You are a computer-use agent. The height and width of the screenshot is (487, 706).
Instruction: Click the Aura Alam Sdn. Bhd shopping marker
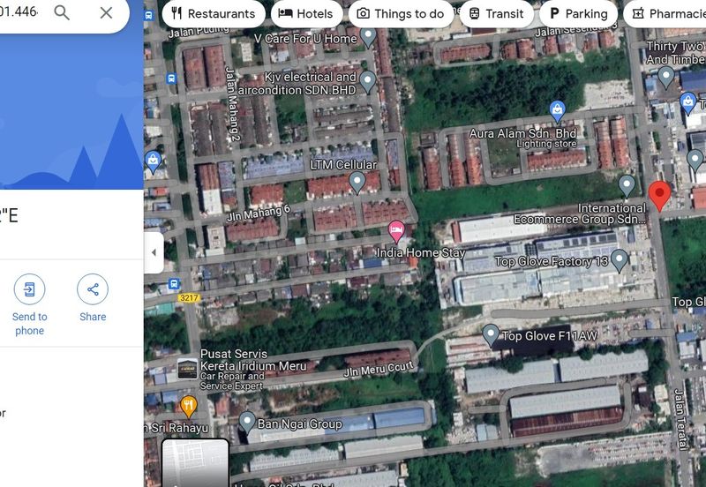coord(557,111)
